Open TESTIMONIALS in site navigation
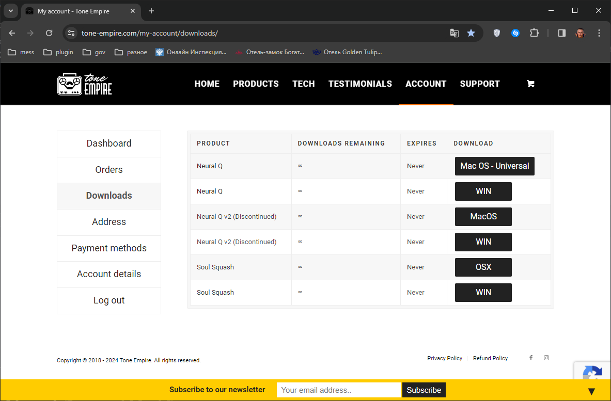Screen dimensions: 611x401 click(360, 84)
